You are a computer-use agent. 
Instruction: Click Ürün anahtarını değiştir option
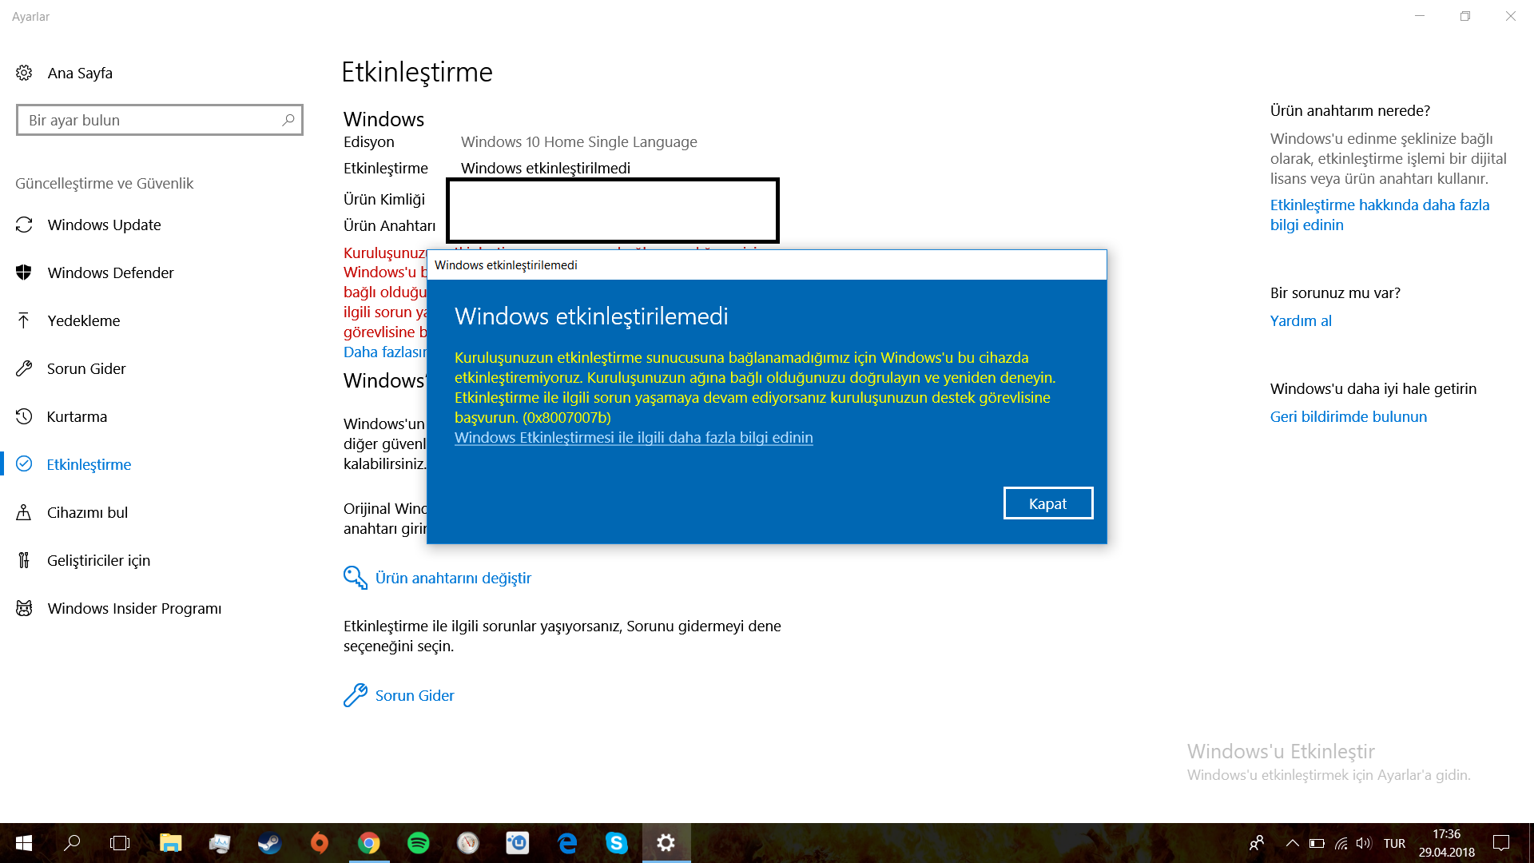(x=453, y=578)
